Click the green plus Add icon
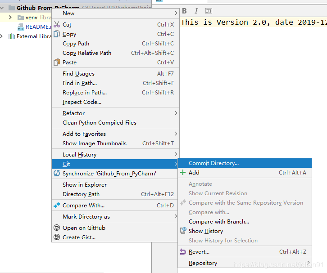327x273 pixels. tap(183, 172)
